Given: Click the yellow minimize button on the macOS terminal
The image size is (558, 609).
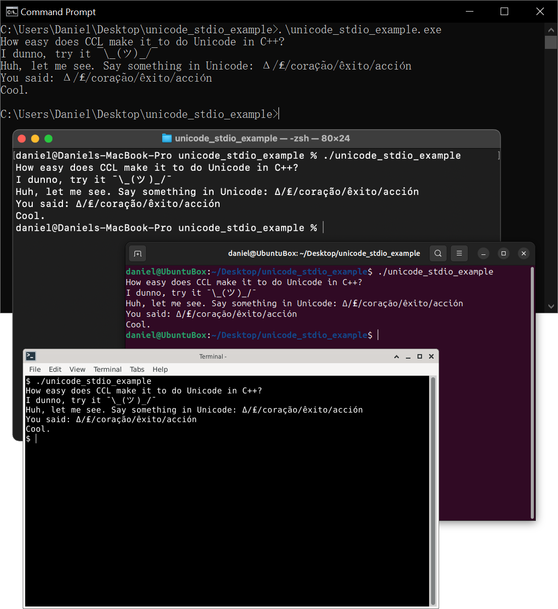Looking at the screenshot, I should pos(35,138).
